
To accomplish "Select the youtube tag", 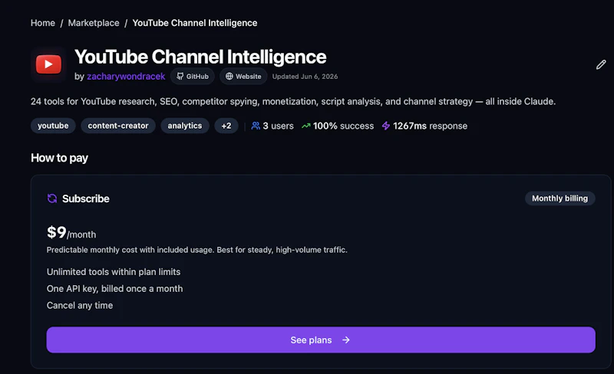I will pyautogui.click(x=53, y=126).
